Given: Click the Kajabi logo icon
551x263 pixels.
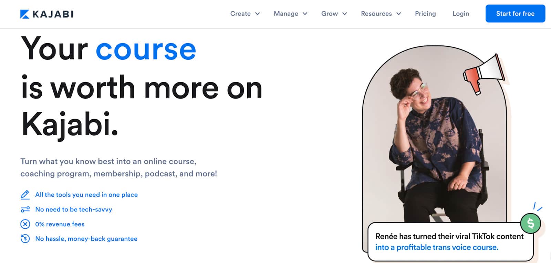Looking at the screenshot, I should [x=25, y=14].
